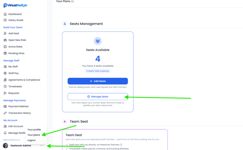Open the Salary Guide book icon

point(5,20)
